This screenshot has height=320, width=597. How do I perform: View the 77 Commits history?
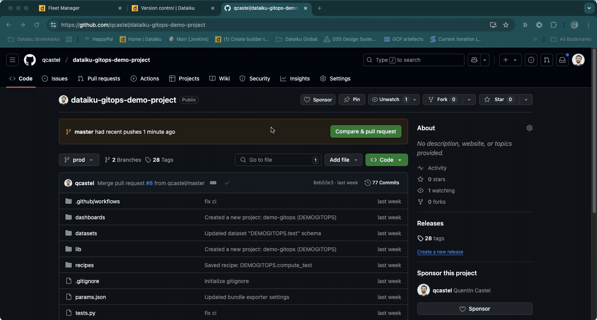pos(382,183)
